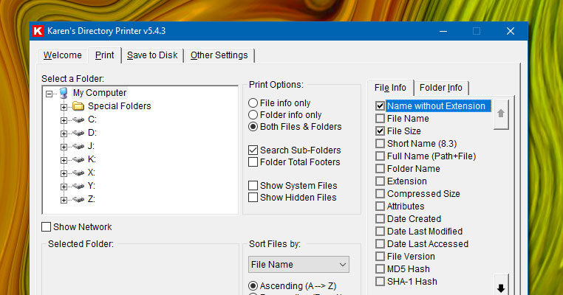Enable the File Name checkbox
Viewport: 563px width, 295px height.
pyautogui.click(x=380, y=119)
